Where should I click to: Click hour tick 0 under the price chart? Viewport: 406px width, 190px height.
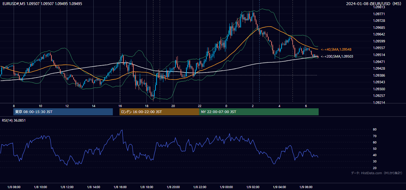coord(226,106)
